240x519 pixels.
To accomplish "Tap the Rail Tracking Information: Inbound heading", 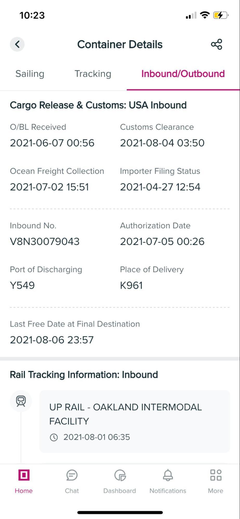I will [x=84, y=375].
